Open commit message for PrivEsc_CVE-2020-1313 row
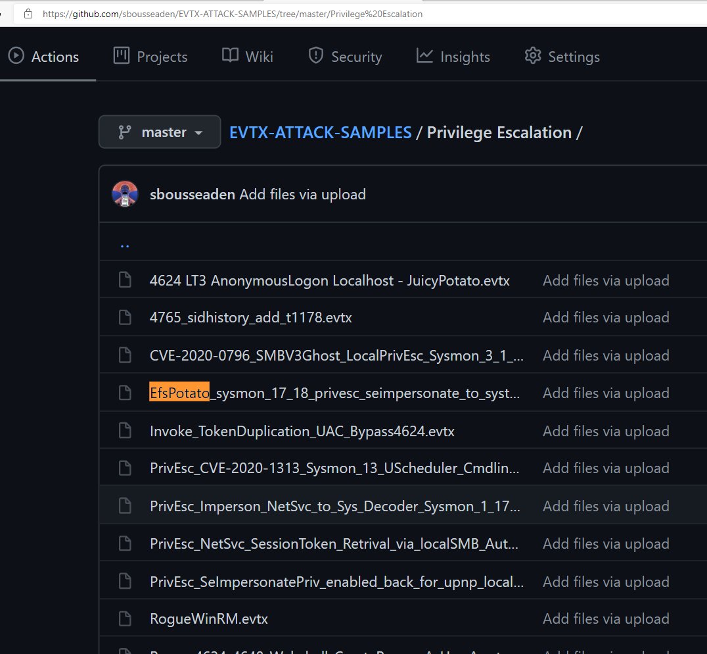Viewport: 707px width, 654px height. tap(606, 468)
